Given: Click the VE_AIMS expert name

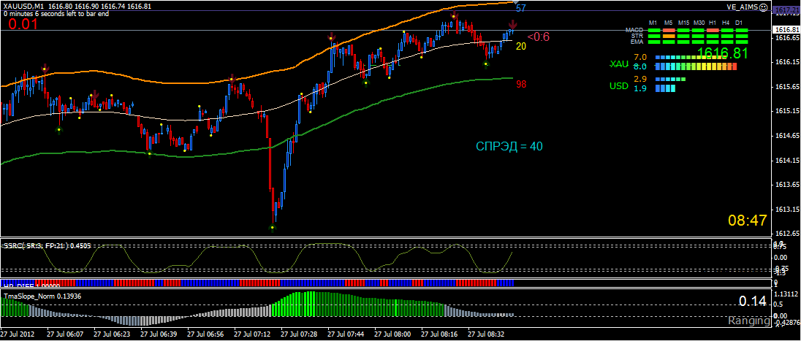Looking at the screenshot, I should tap(743, 7).
